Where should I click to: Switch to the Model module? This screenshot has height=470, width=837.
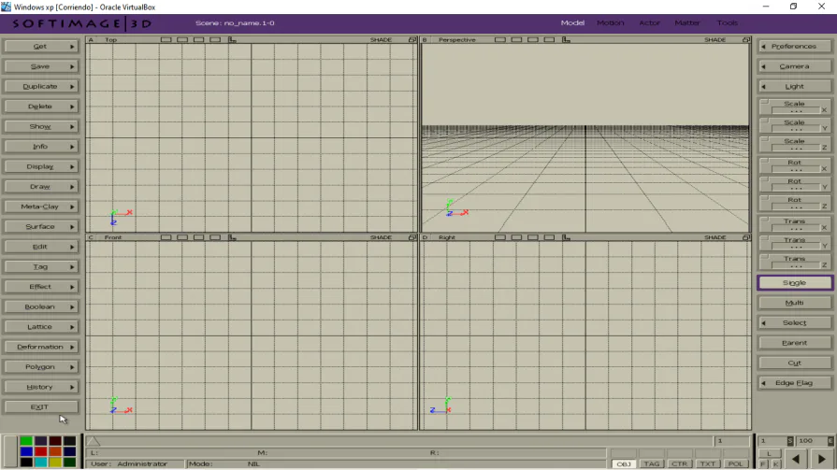[572, 23]
